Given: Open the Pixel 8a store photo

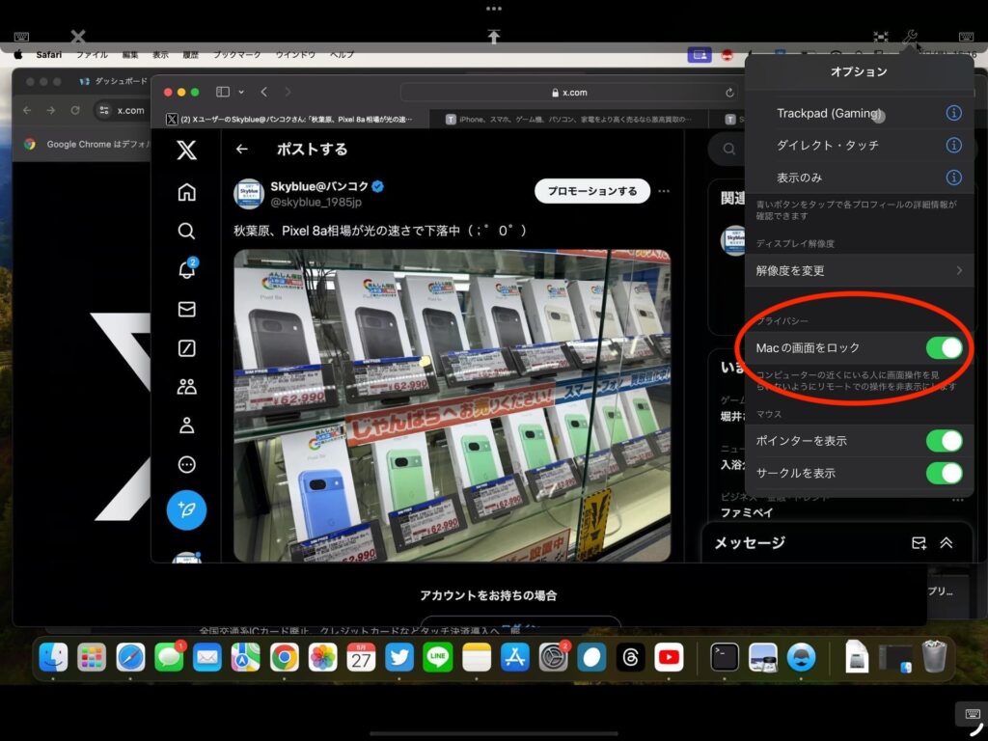Looking at the screenshot, I should point(452,405).
